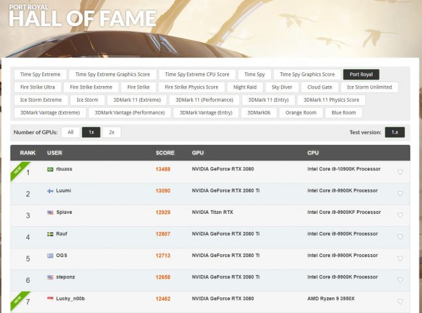Select the Blue Room benchmark
This screenshot has height=313, width=422.
coord(344,113)
